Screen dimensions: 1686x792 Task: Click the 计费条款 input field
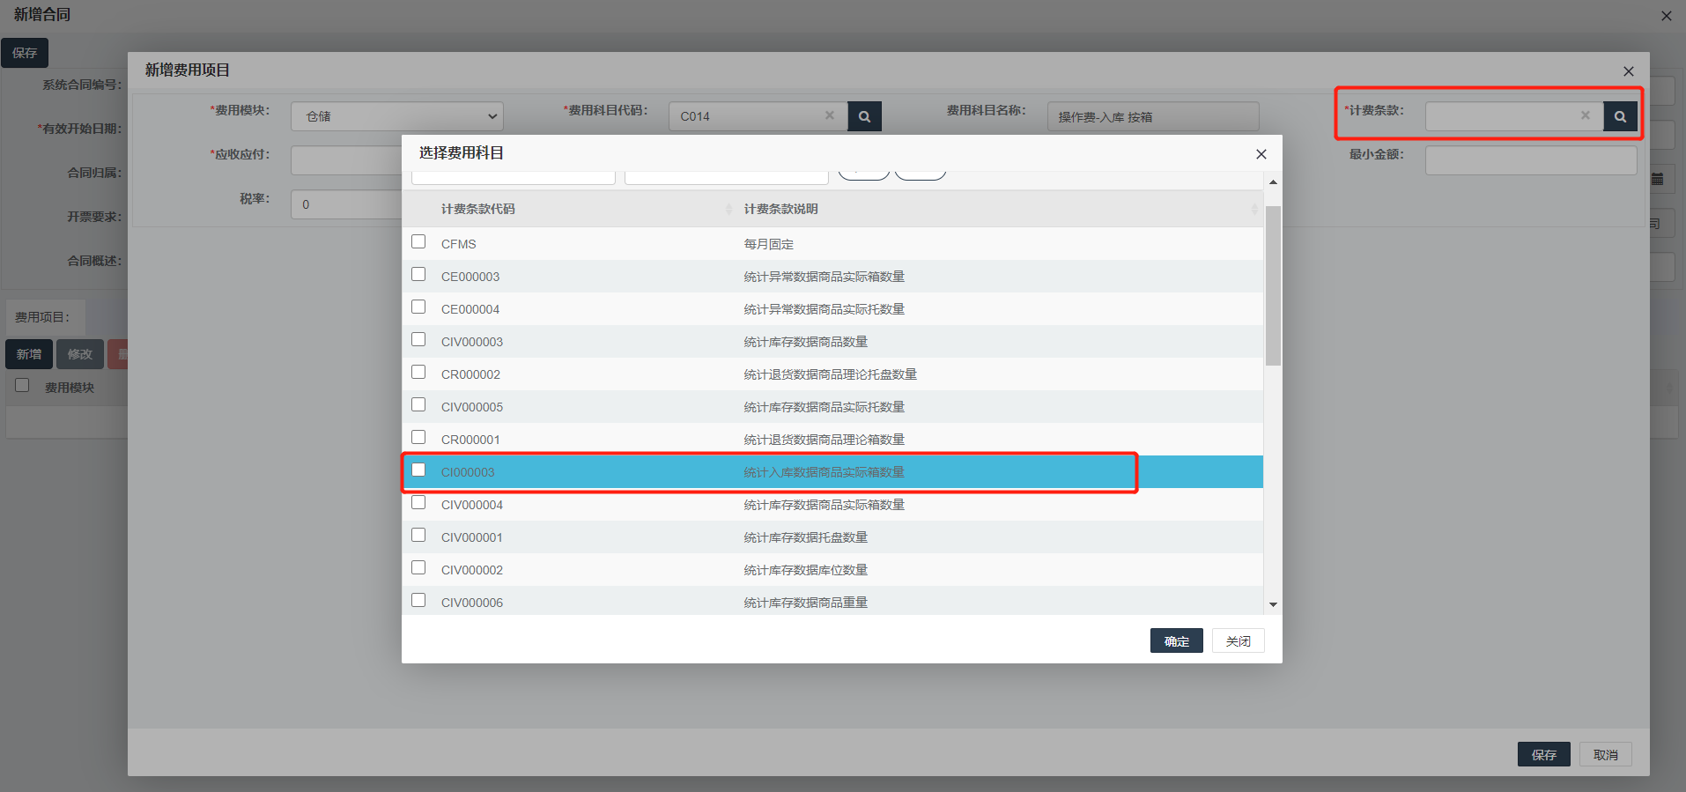tap(1514, 116)
